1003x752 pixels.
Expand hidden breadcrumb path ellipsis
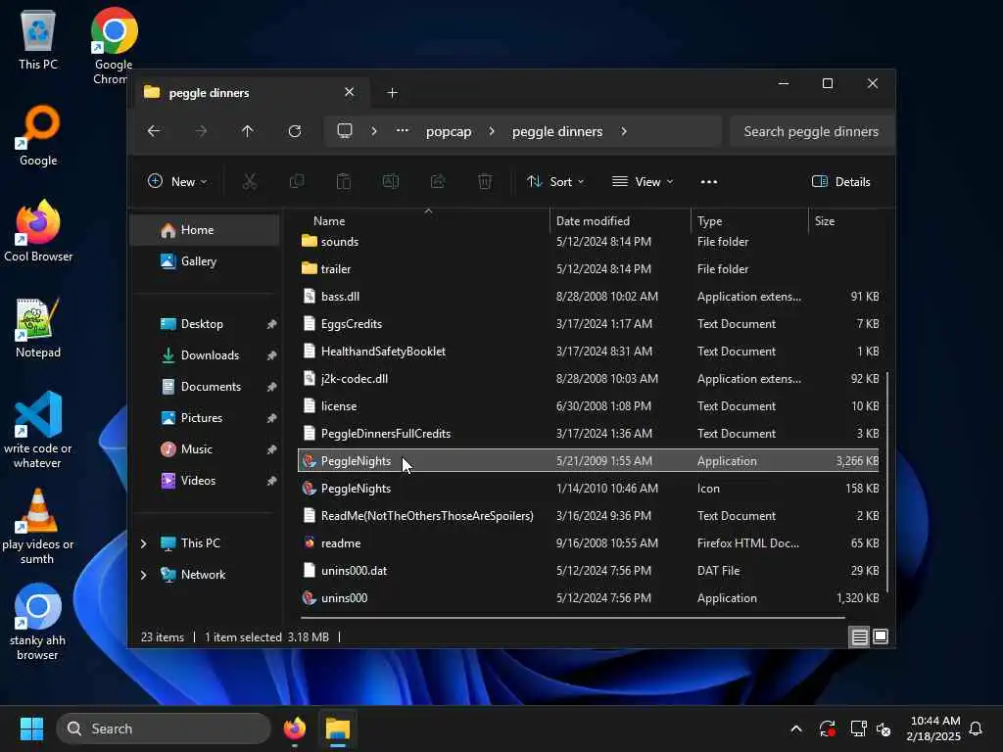tap(403, 131)
